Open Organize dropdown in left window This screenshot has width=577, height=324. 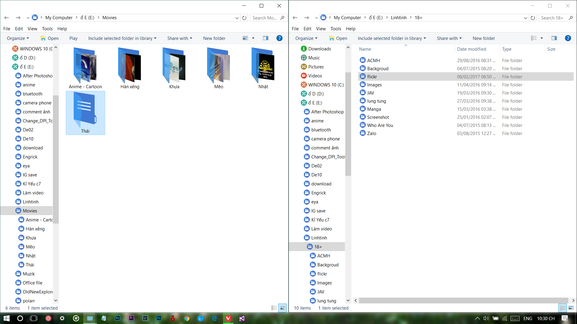[x=18, y=38]
